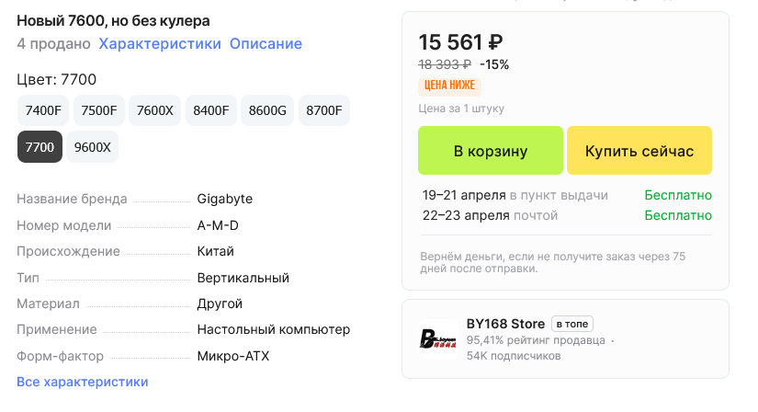Expand Все характеристики list

83,382
